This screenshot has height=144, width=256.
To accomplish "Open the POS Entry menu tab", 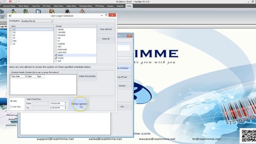I will tap(100, 6).
